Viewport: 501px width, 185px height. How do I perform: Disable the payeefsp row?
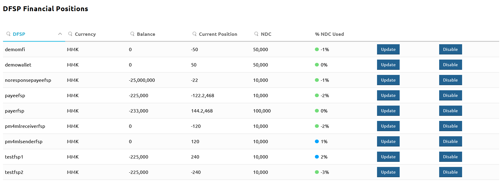pos(450,95)
